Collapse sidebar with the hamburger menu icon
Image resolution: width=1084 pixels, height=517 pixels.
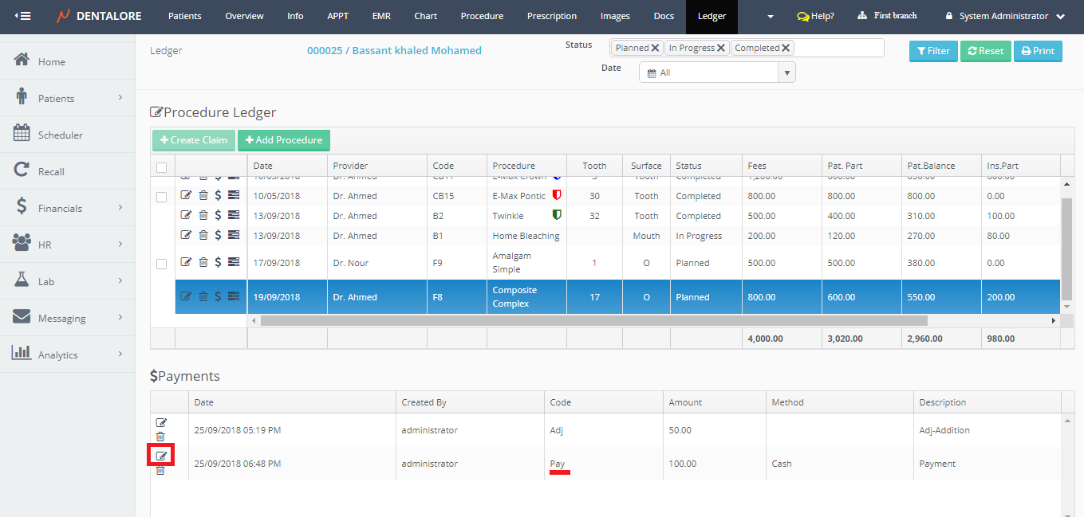point(23,16)
